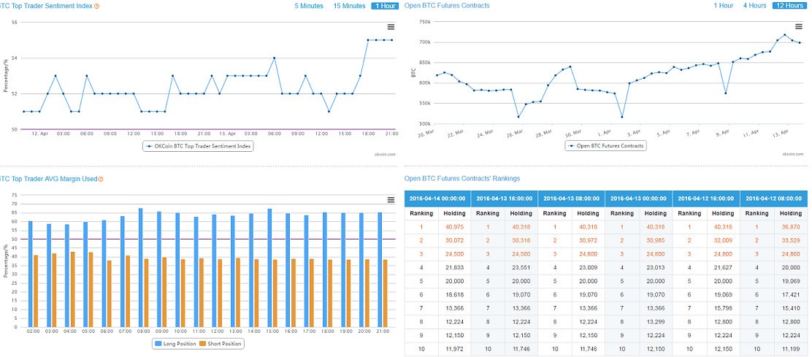
Task: Click holding value 36,870
Action: (x=790, y=226)
